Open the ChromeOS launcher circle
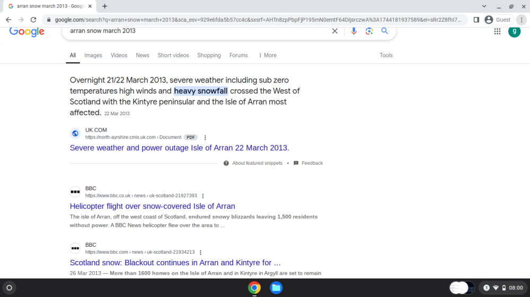530x297 pixels. [10, 288]
